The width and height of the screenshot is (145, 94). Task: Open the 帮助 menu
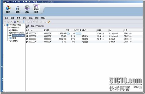click(x=43, y=18)
